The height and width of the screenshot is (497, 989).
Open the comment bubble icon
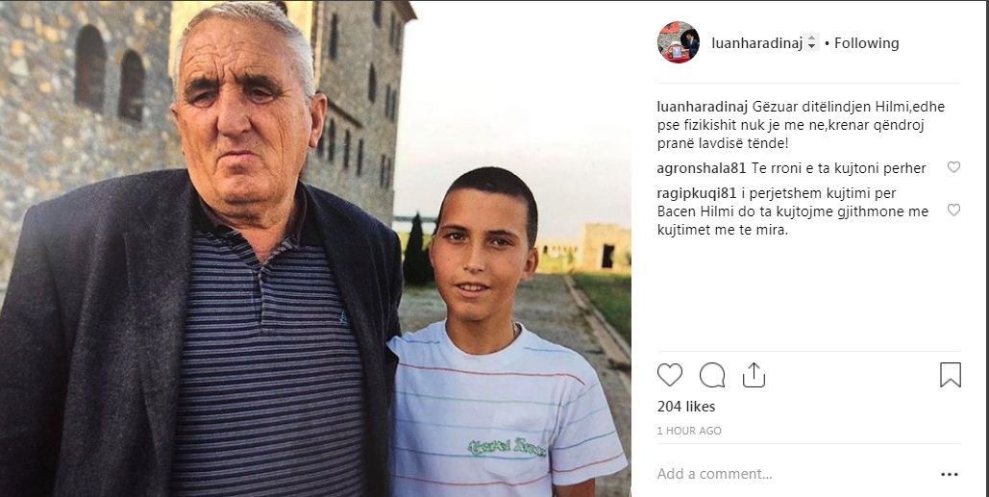(x=712, y=375)
